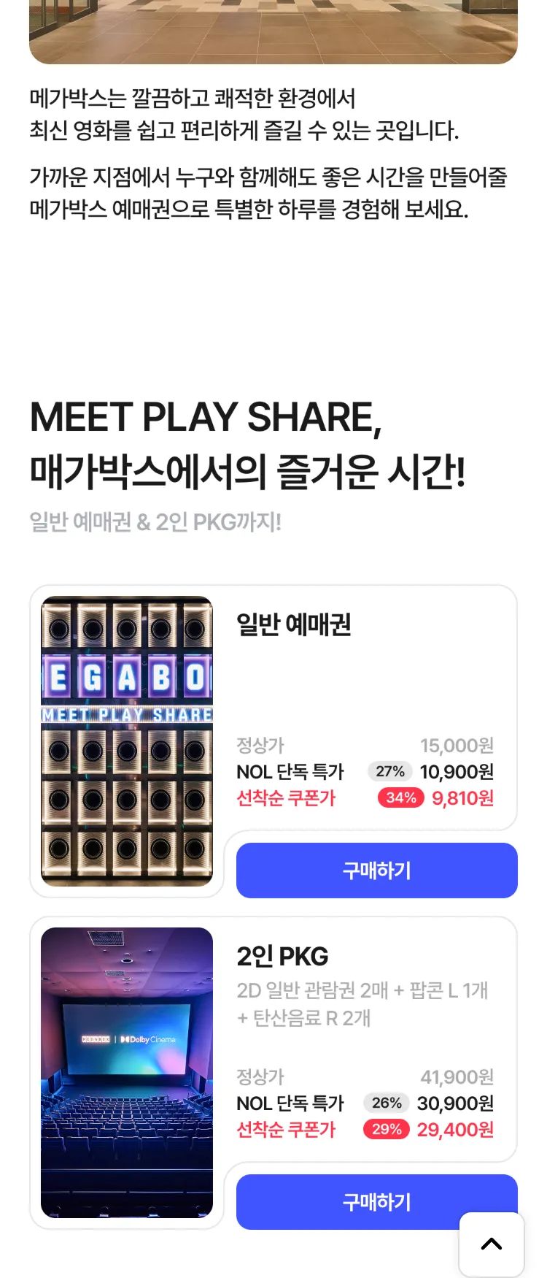Open the MEGABOX neon sign thumbnail
The height and width of the screenshot is (1278, 547).
[x=127, y=741]
